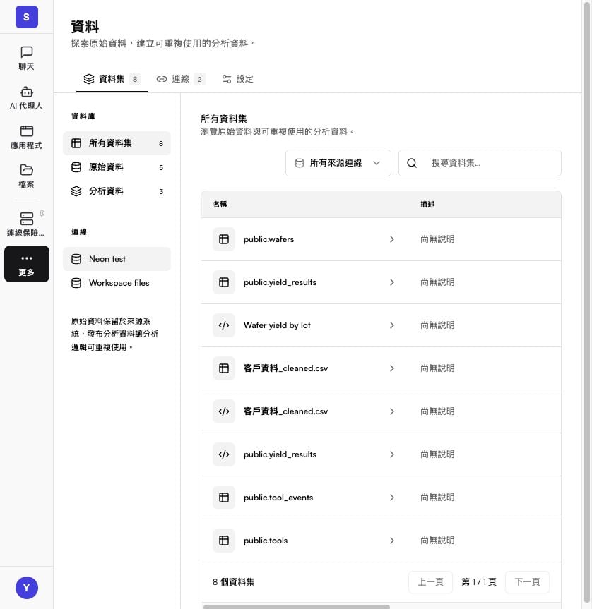Open the public.wafers dataset name
The image size is (592, 609).
click(x=268, y=239)
